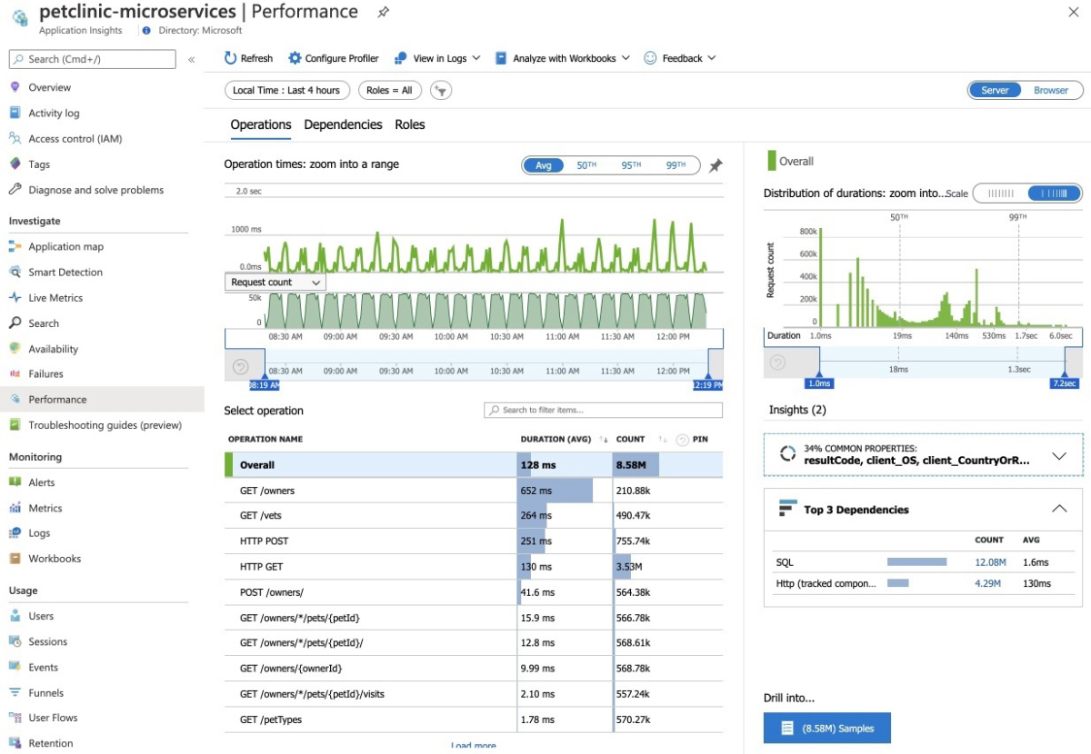The image size is (1091, 754).
Task: Click the Refresh icon in toolbar
Action: pos(231,58)
